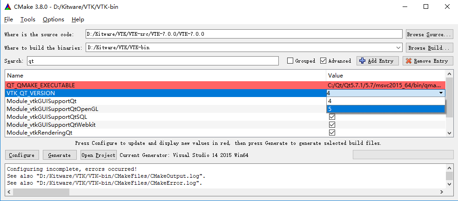Minimize the CMake window
Image resolution: width=458 pixels, height=201 pixels.
click(404, 6)
